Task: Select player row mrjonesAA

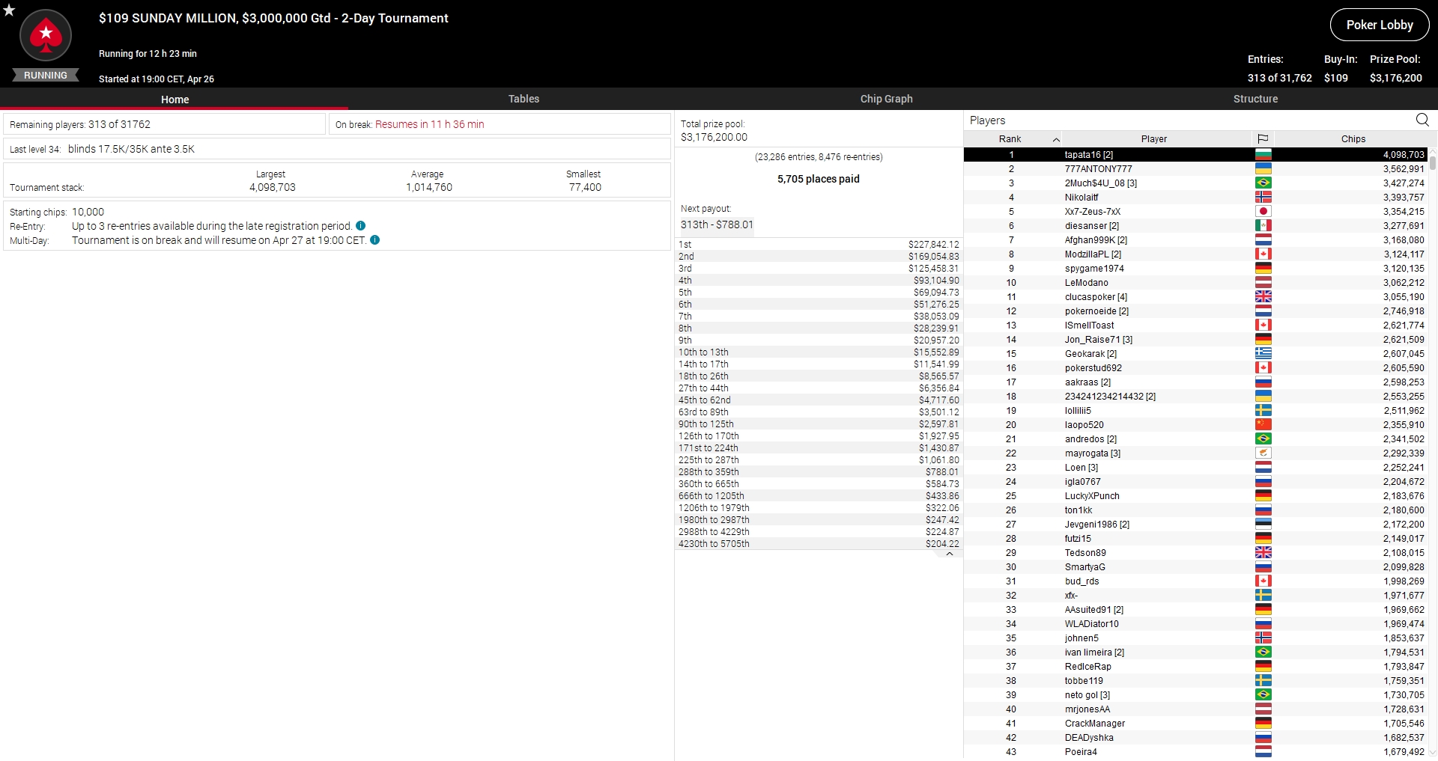Action: tap(1195, 709)
